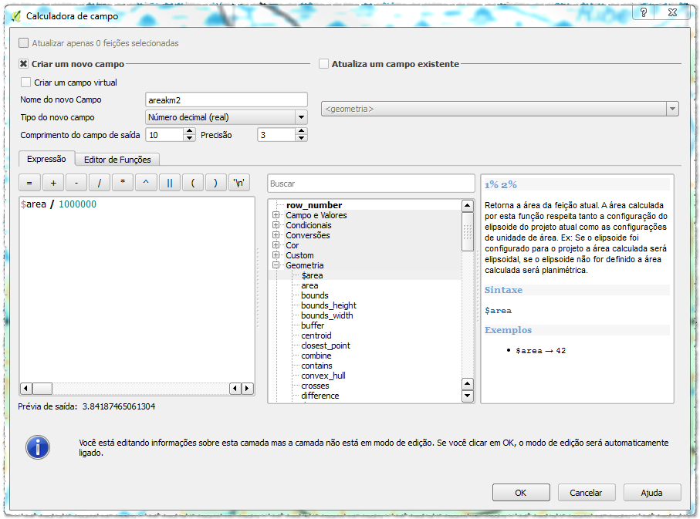Select the 'Expressão' tab
Viewport: 700px width, 519px height.
46,159
